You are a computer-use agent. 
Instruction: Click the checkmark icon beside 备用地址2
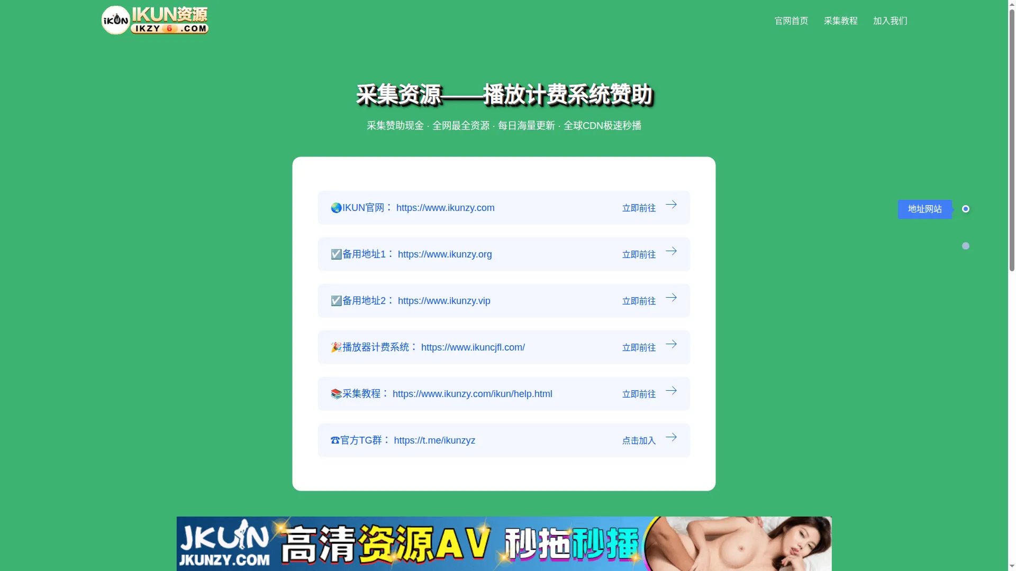pos(336,301)
